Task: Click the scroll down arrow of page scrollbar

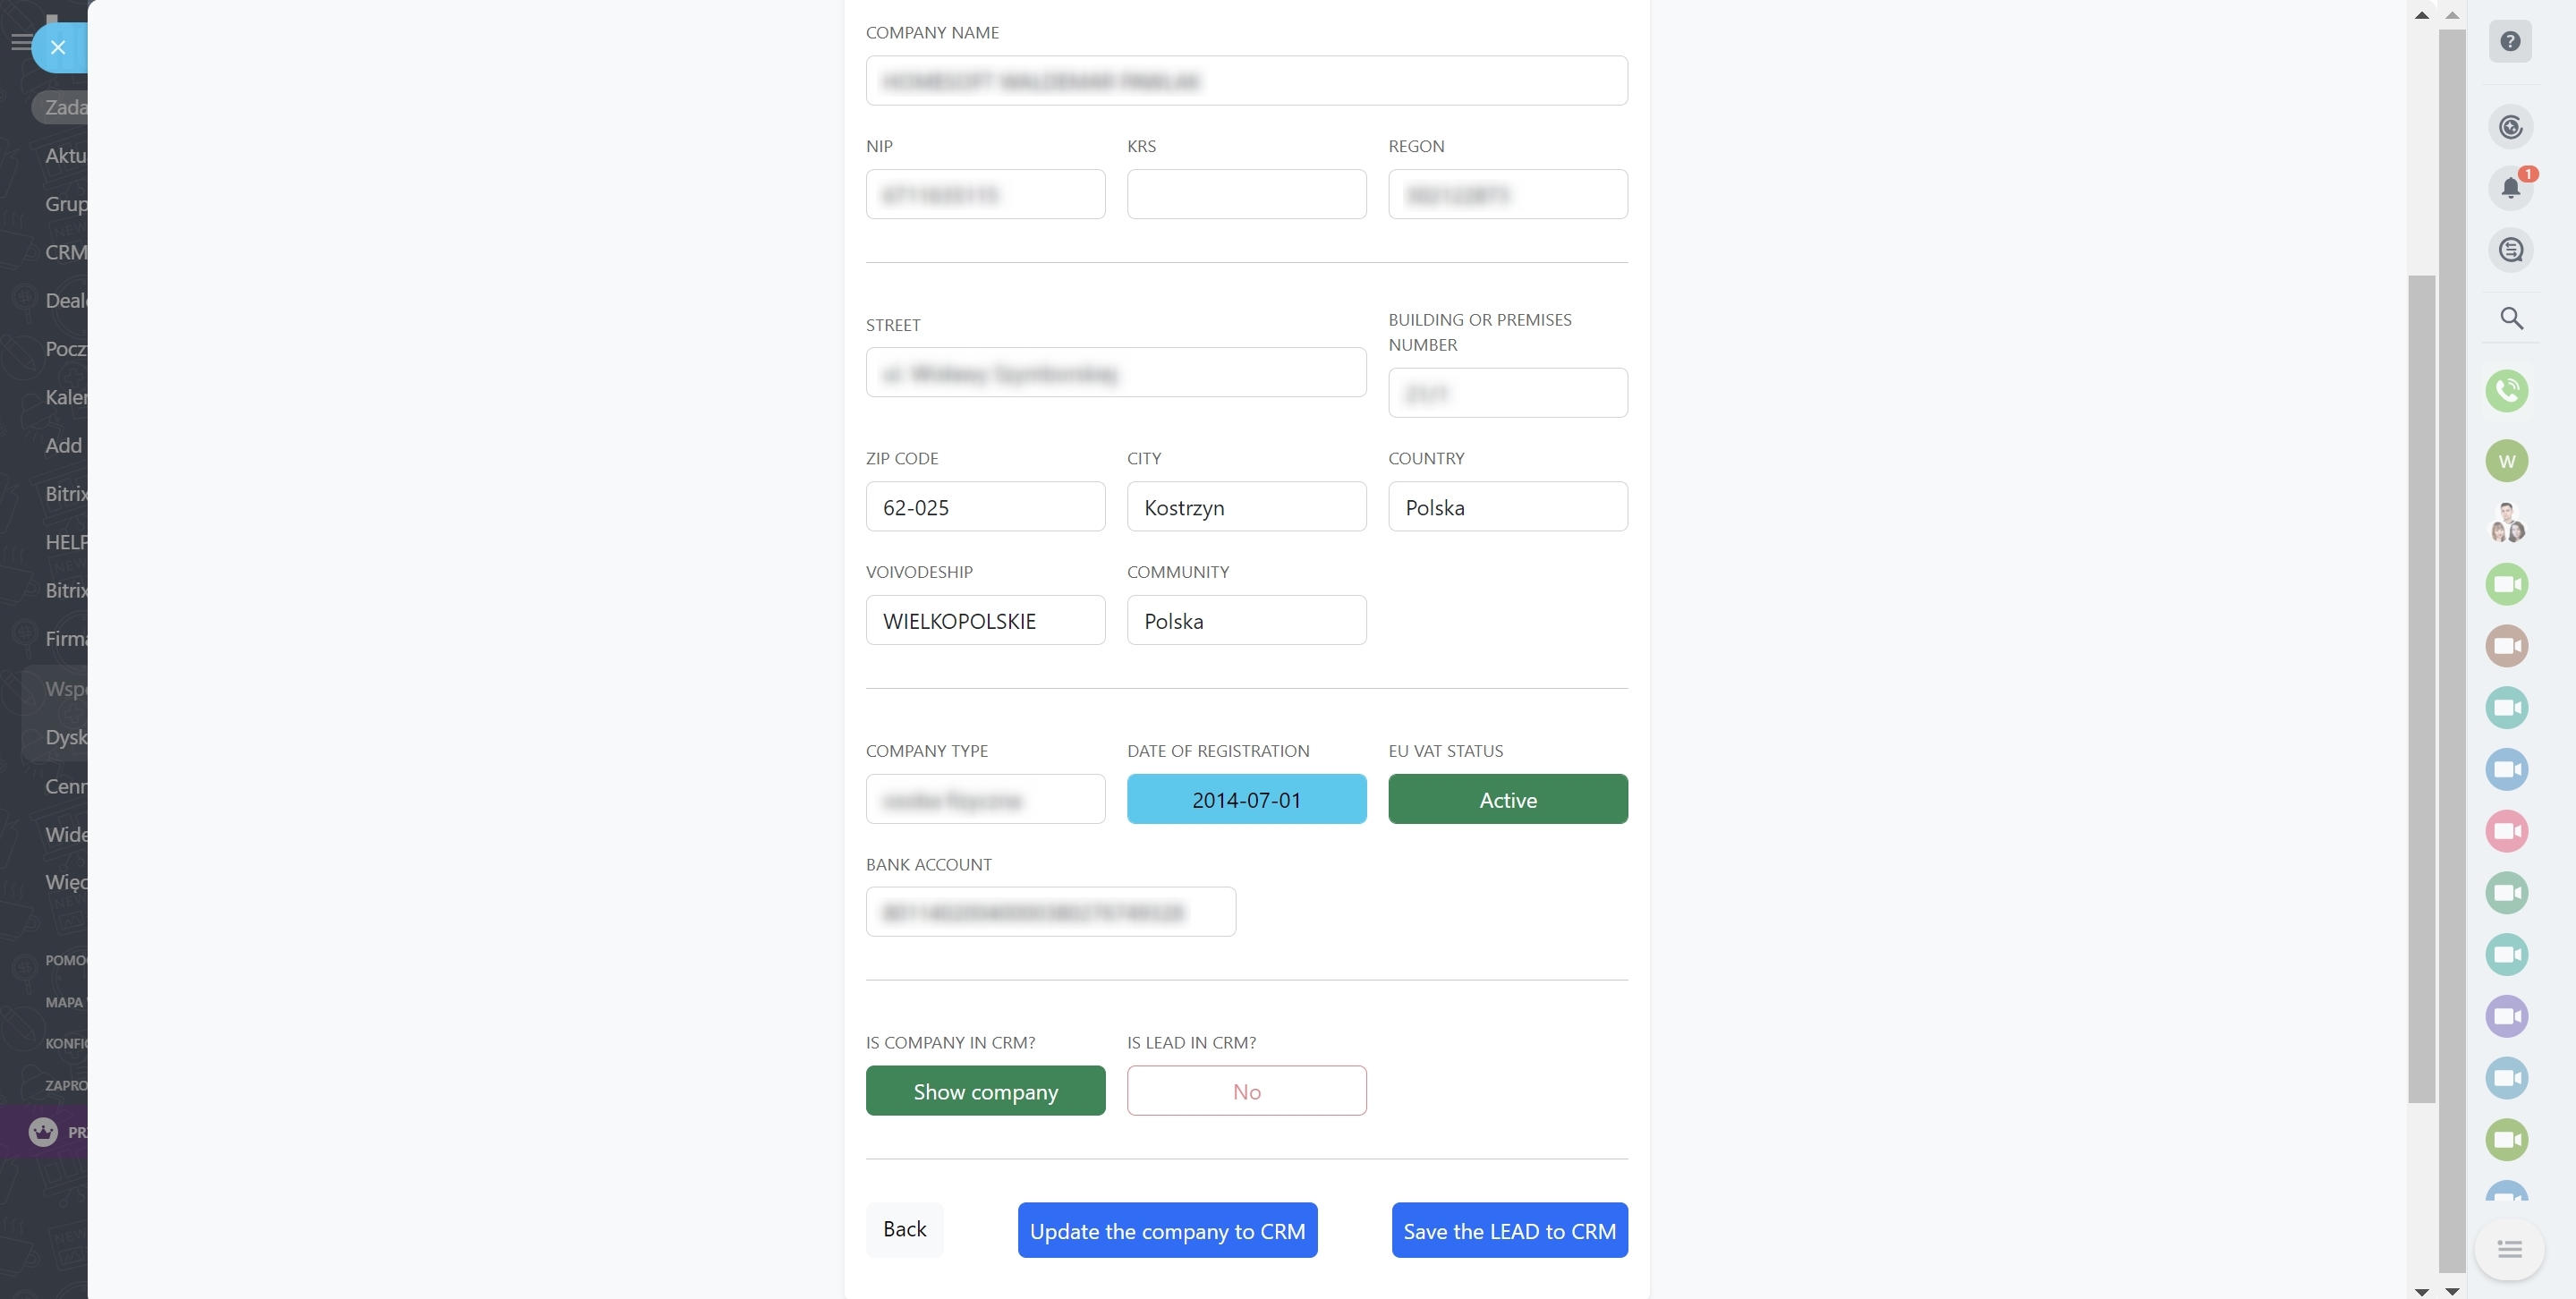Action: tap(2451, 1291)
